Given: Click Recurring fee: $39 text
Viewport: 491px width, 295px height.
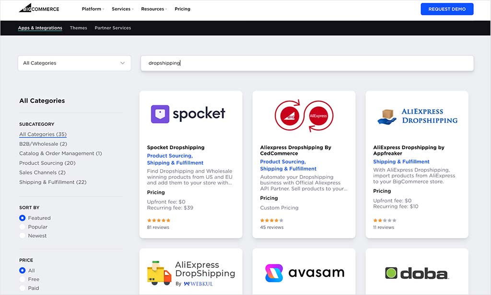Looking at the screenshot, I should (170, 208).
